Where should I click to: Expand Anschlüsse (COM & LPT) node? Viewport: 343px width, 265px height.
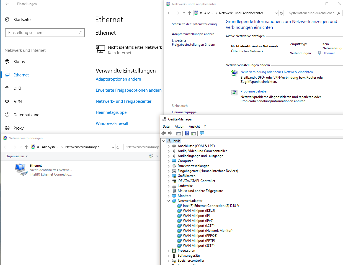pos(169,146)
